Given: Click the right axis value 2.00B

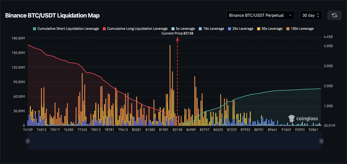Looking at the screenshot, I should pos(328,86).
